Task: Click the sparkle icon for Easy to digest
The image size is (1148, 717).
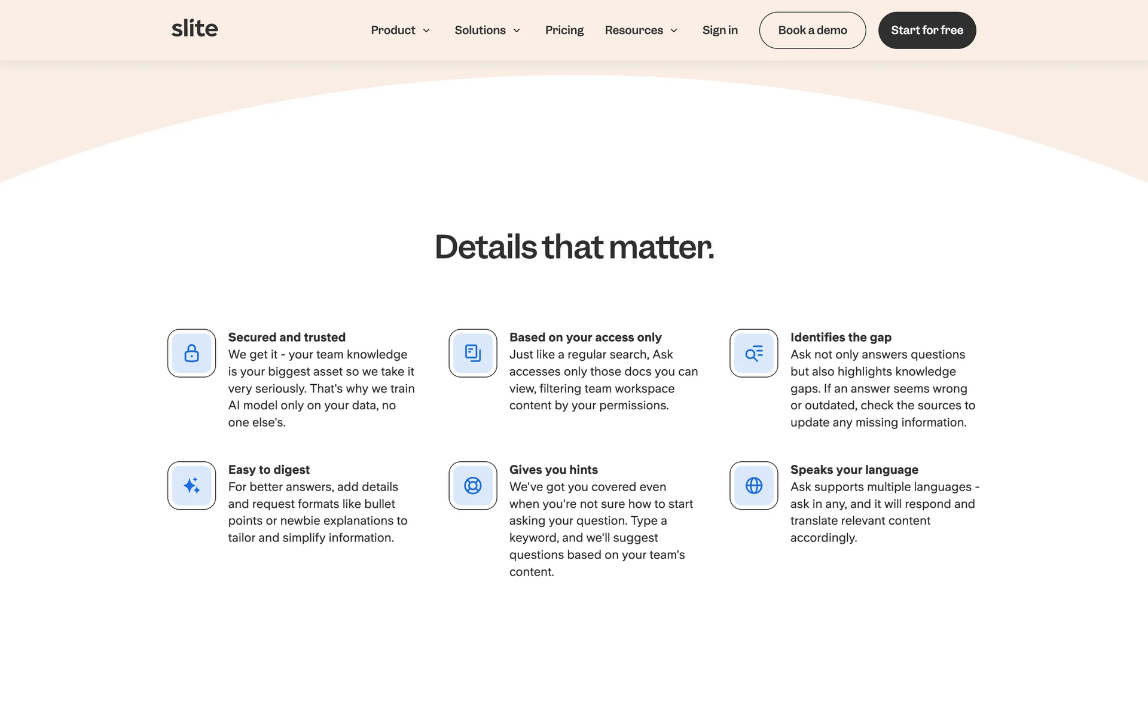Action: 191,485
